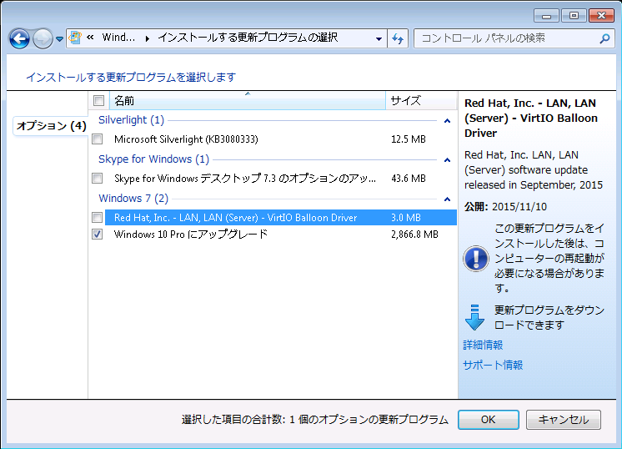Check the Microsoft Silverlight (KB3080333) checkbox
Image resolution: width=622 pixels, height=449 pixels.
tap(98, 139)
